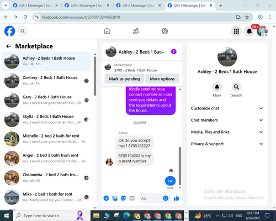Open Mike 2 bed 1 bath chat
This screenshot has height=221, width=276.
click(46, 197)
